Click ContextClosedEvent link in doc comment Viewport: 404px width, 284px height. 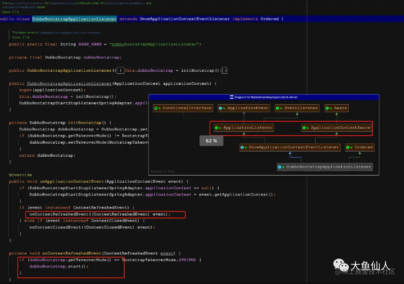(x=19, y=7)
